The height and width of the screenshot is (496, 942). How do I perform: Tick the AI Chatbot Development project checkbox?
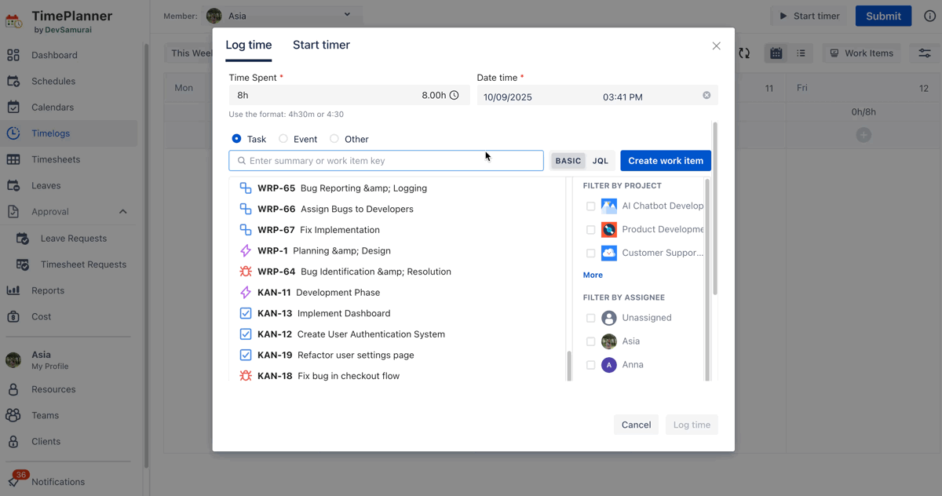[x=590, y=206]
